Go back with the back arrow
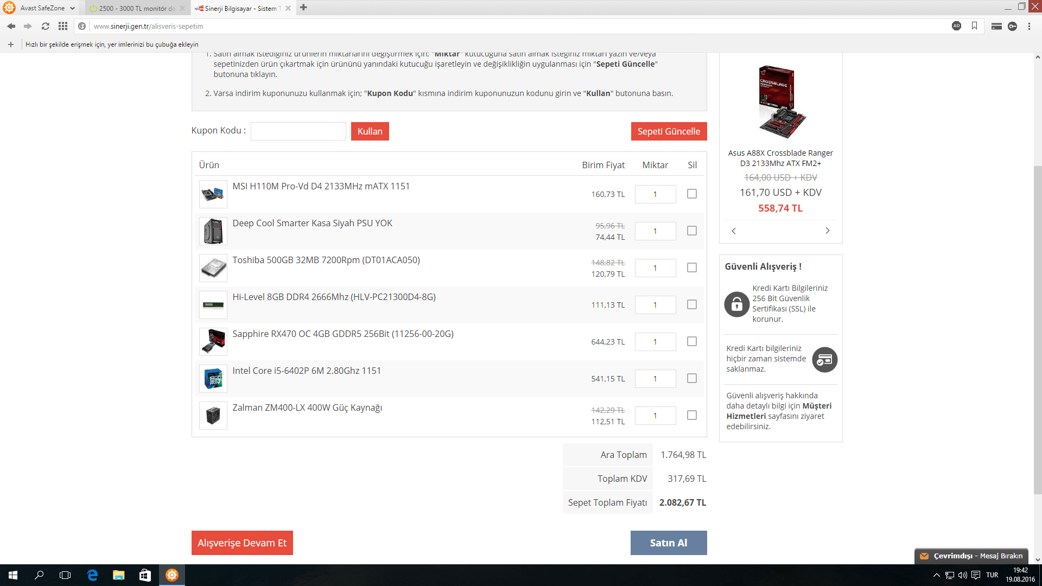 [11, 26]
